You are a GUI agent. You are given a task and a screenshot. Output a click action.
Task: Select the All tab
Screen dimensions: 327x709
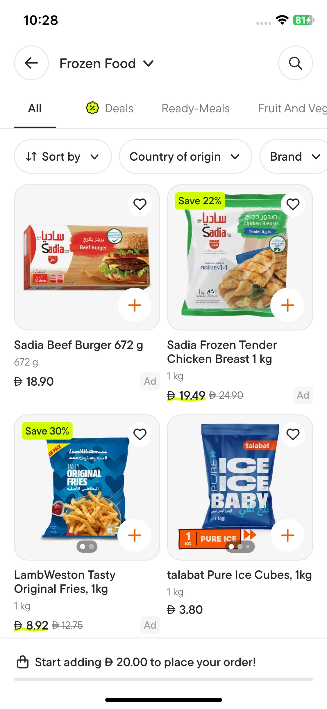(x=35, y=108)
